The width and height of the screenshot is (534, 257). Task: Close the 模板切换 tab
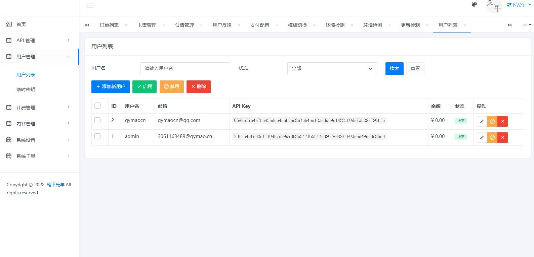(314, 25)
